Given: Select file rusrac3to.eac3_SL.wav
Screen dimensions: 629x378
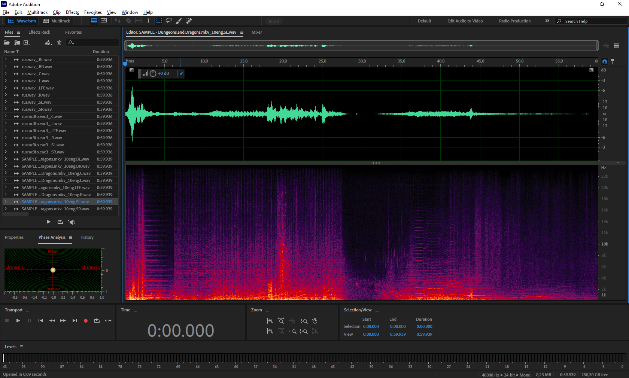Looking at the screenshot, I should point(60,145).
